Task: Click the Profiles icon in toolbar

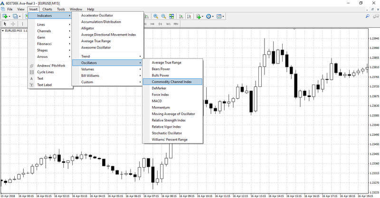Action: pos(15,16)
